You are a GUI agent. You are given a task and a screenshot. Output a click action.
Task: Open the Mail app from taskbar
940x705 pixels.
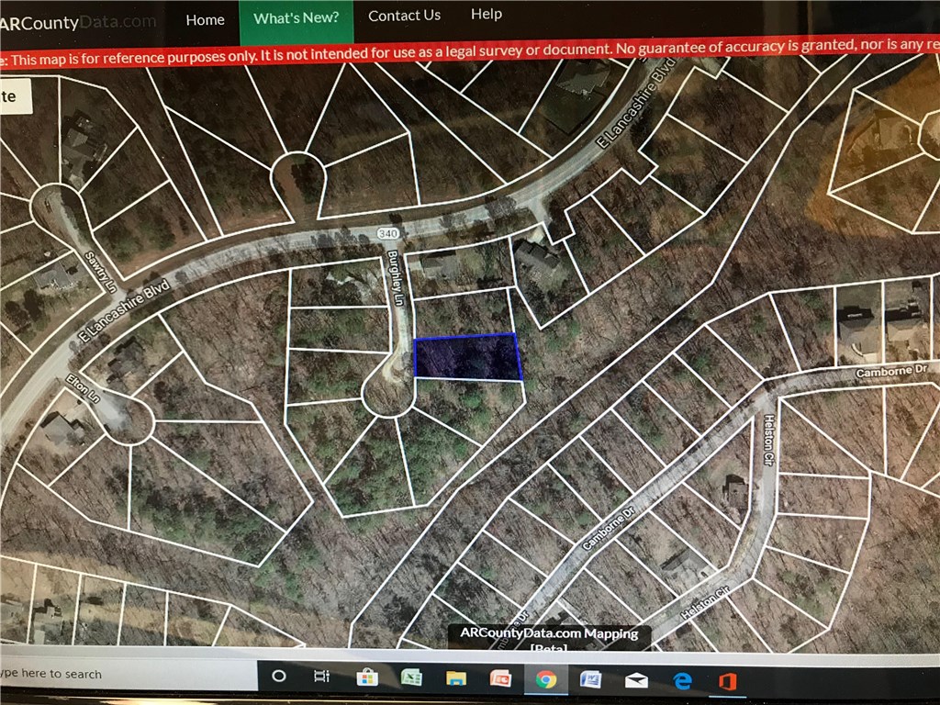(x=636, y=681)
